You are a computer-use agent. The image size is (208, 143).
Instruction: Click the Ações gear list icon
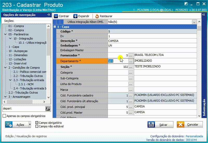coord(9,125)
